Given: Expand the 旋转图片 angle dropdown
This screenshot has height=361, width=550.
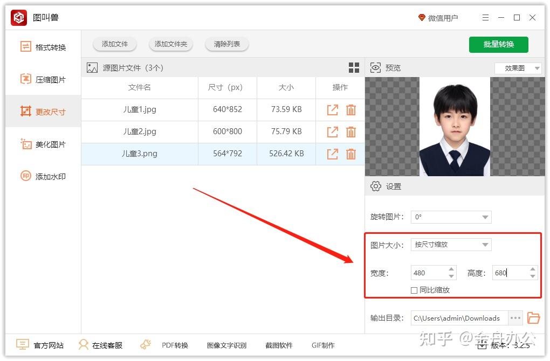Looking at the screenshot, I should tap(451, 217).
